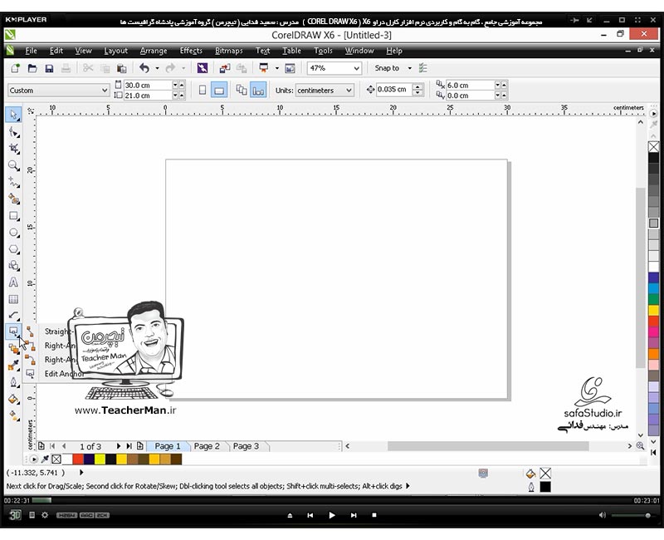Select the Pick tool in the toolbox

click(13, 115)
